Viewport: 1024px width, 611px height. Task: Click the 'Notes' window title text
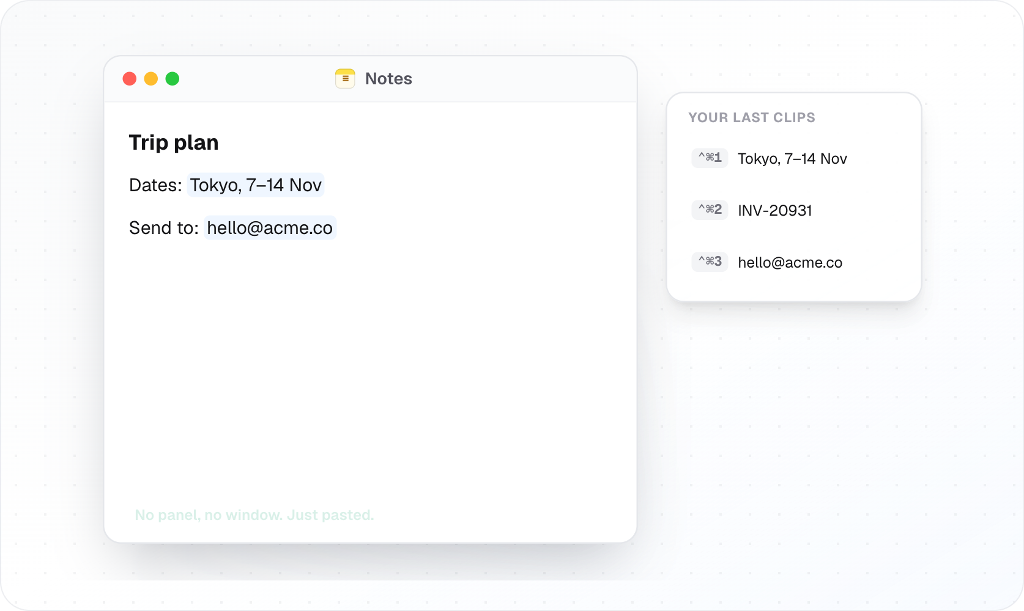pyautogui.click(x=388, y=79)
